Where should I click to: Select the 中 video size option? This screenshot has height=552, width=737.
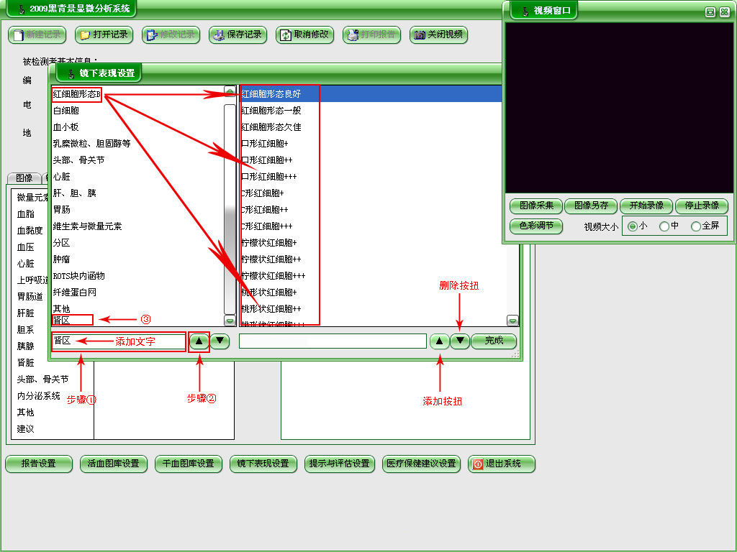click(664, 226)
